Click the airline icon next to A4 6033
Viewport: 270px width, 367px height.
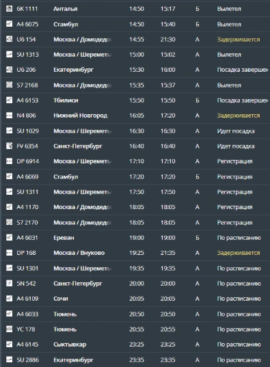[x=9, y=314]
